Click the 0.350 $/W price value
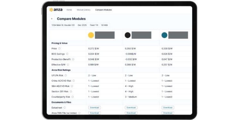241x120 pixels. click(130, 49)
